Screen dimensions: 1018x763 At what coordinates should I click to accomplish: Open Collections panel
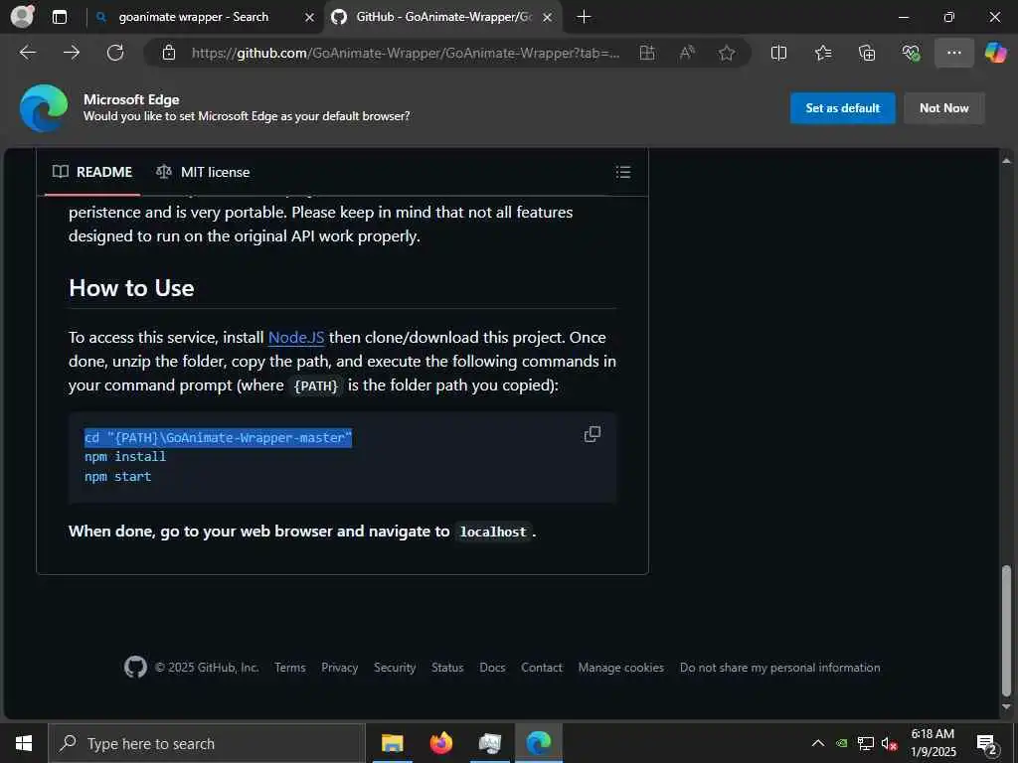pyautogui.click(x=867, y=53)
